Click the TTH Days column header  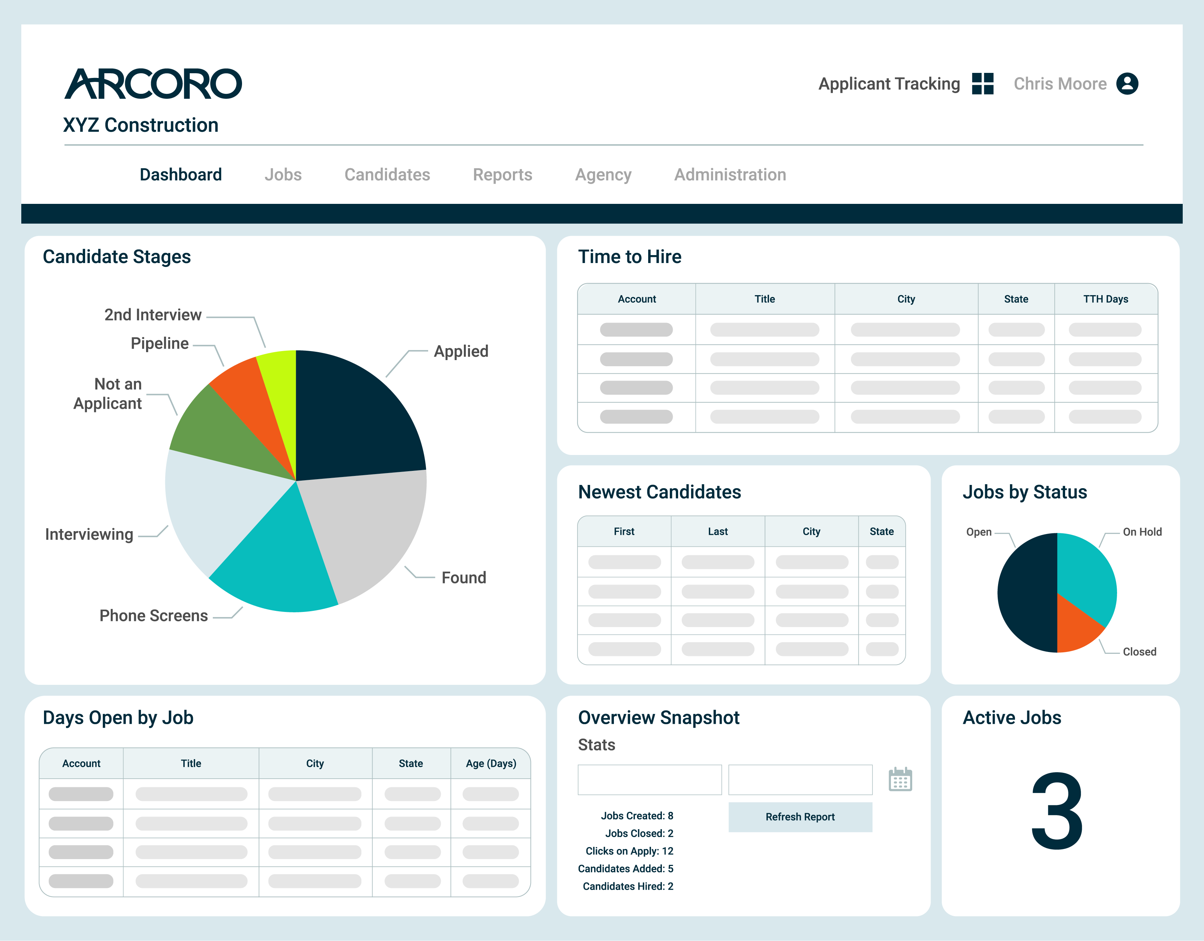coord(1105,299)
